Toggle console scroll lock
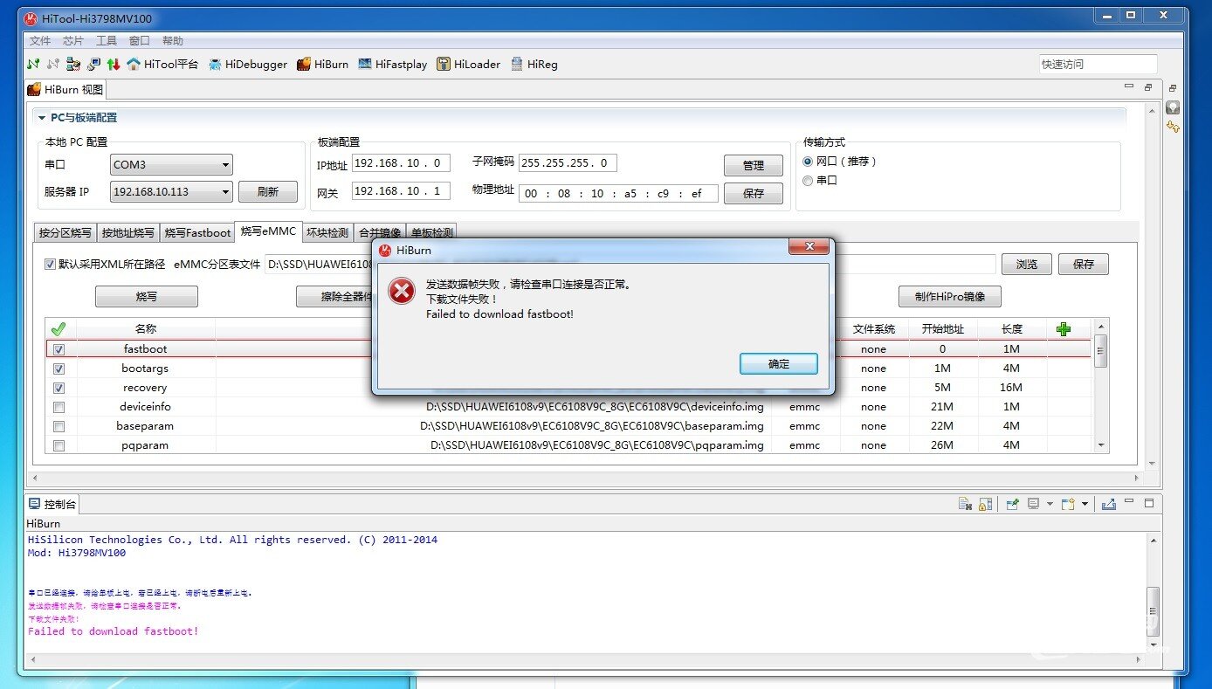 (985, 504)
